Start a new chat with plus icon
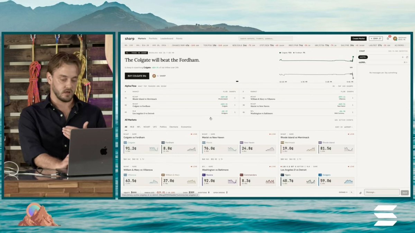Screen dimensions: 415x233 click(403, 57)
